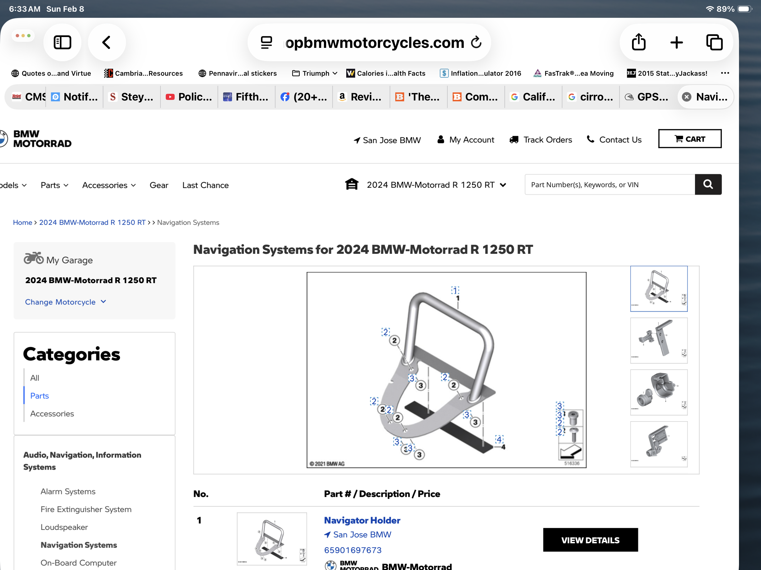Open Navigation Systems subcategory
The height and width of the screenshot is (570, 761).
79,545
